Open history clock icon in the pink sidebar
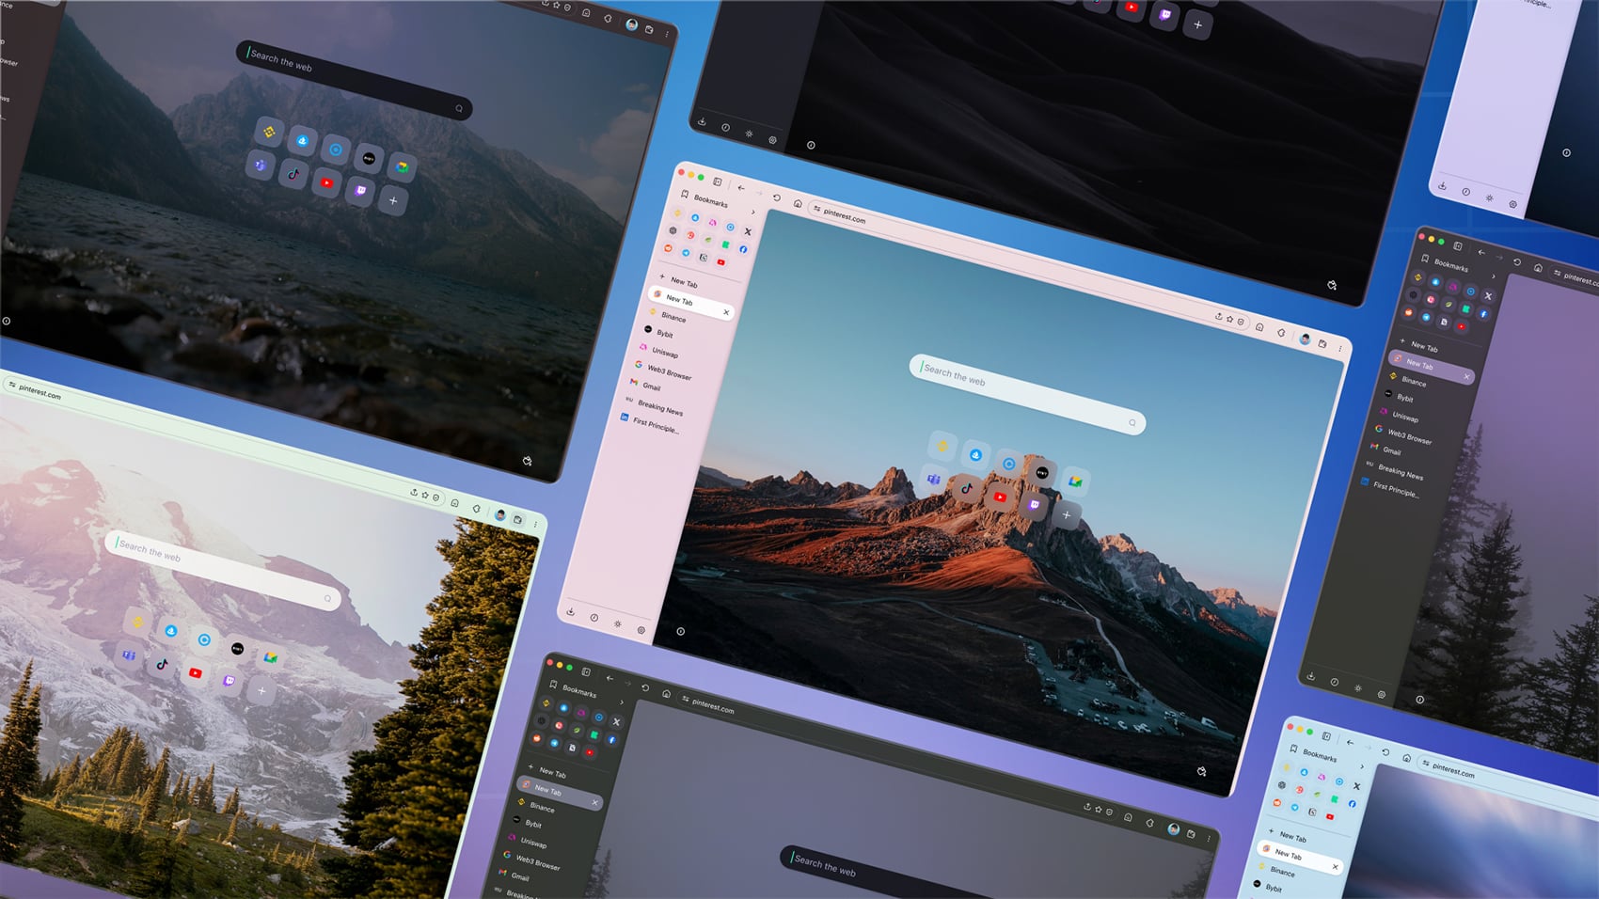Image resolution: width=1599 pixels, height=899 pixels. 594,617
